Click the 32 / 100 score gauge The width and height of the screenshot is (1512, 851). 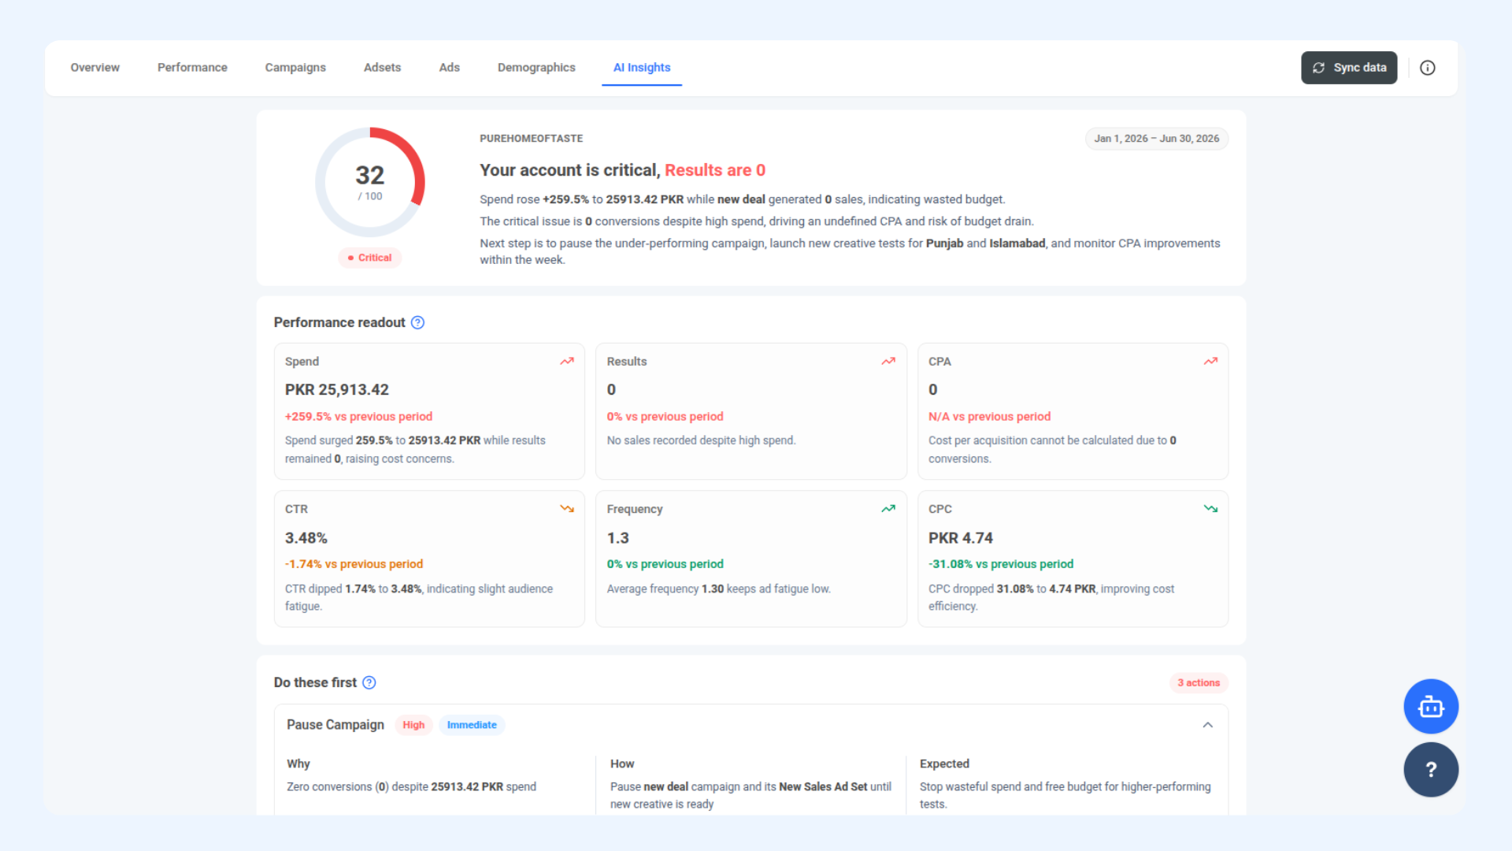click(x=370, y=182)
